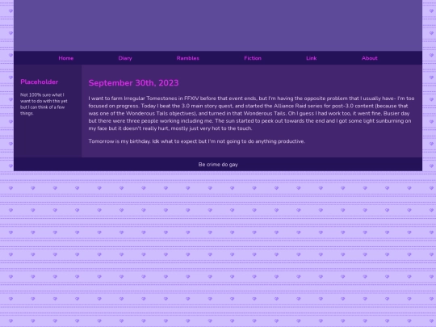
Task: Click the 'Be crime do gay' footer text
Action: tap(218, 165)
